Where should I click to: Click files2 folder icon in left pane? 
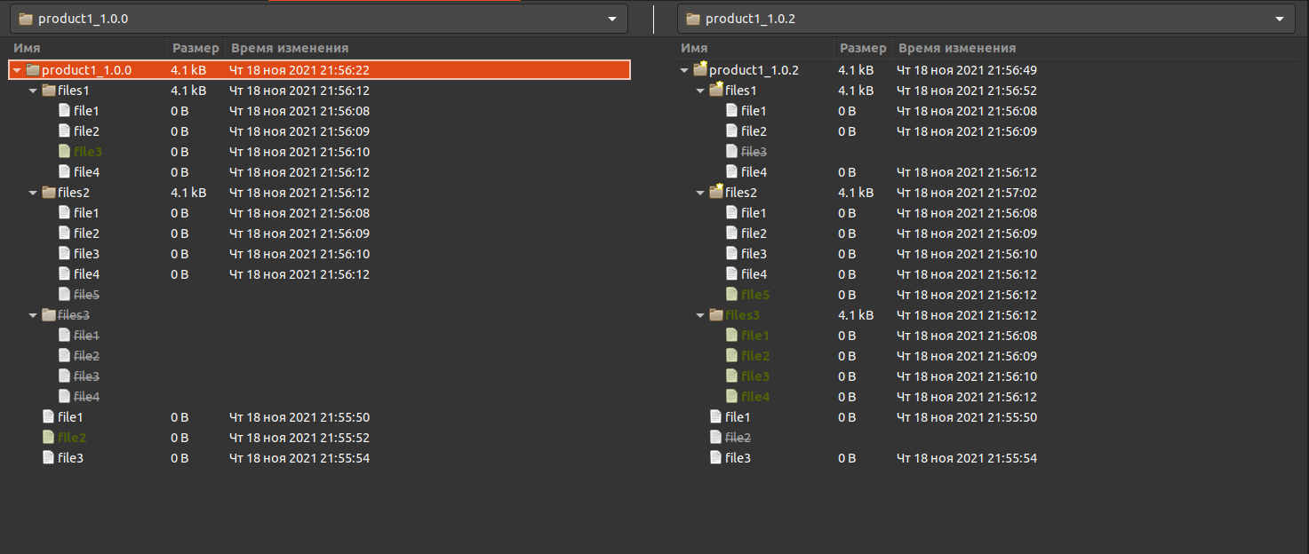pos(49,193)
